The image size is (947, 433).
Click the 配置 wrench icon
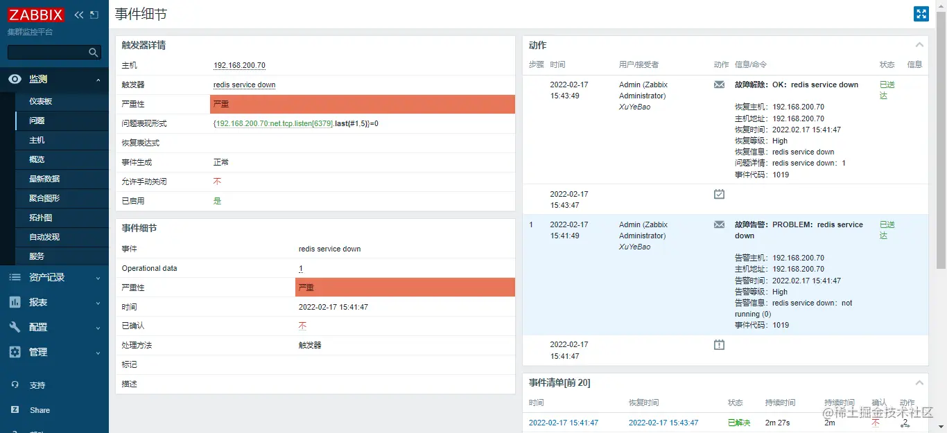click(15, 327)
